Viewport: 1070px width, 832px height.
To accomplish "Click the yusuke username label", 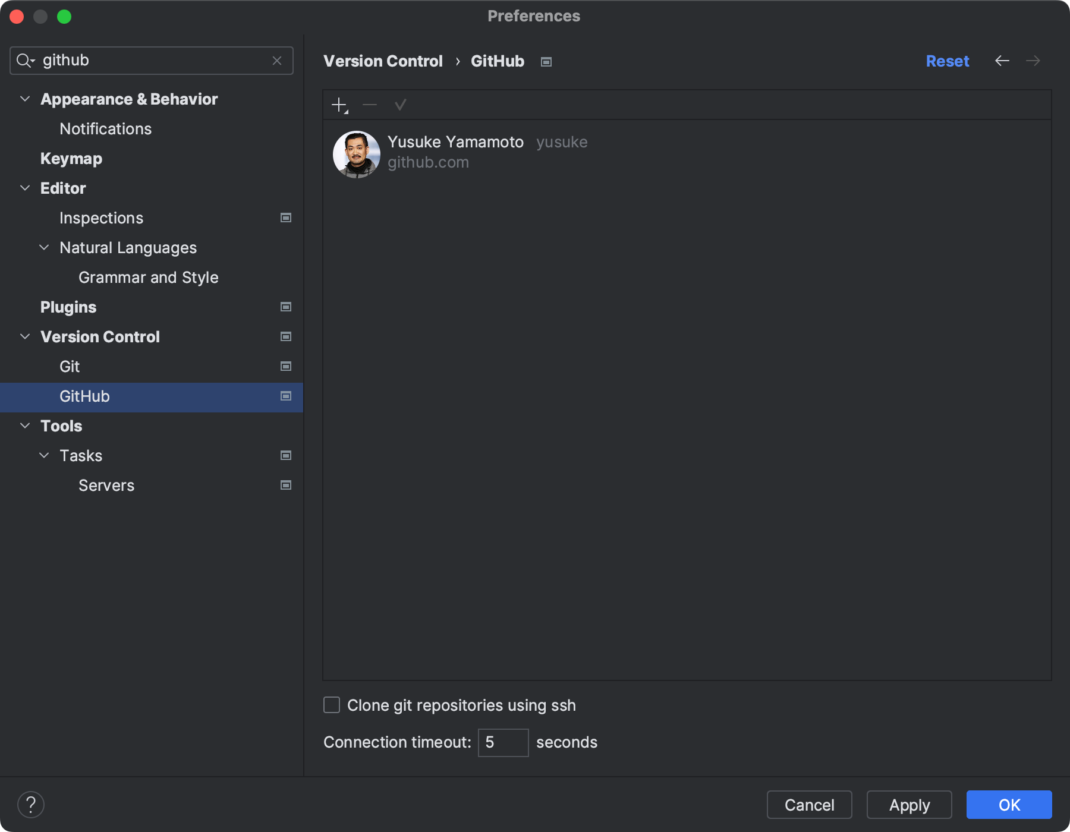I will [x=562, y=142].
